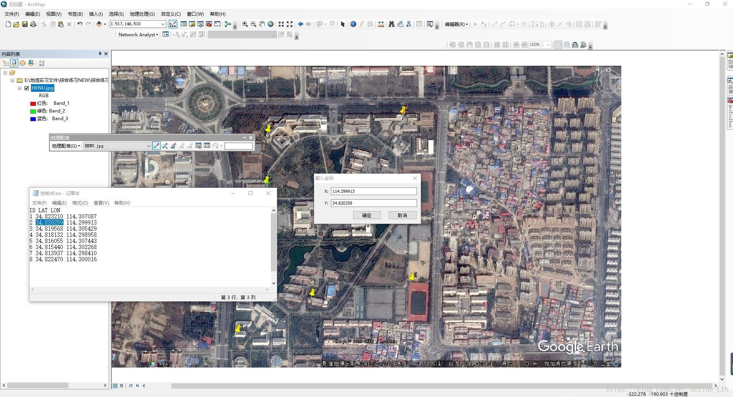Screen dimensions: 733x397
Task: Save the map using the floppy disk icon
Action: 24,24
